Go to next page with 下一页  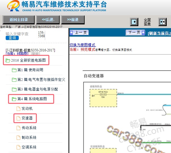135,32
